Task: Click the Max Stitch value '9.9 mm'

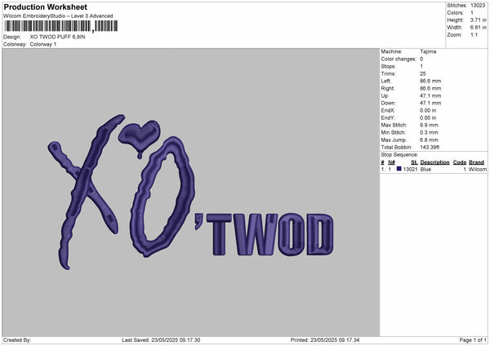Action: (x=429, y=125)
